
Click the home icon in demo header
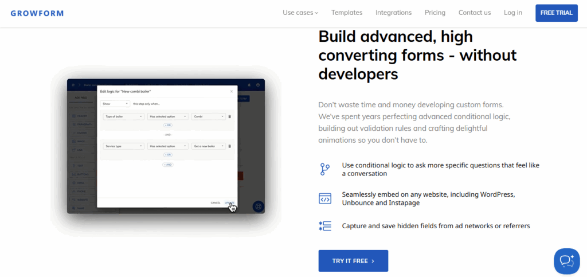coord(73,85)
